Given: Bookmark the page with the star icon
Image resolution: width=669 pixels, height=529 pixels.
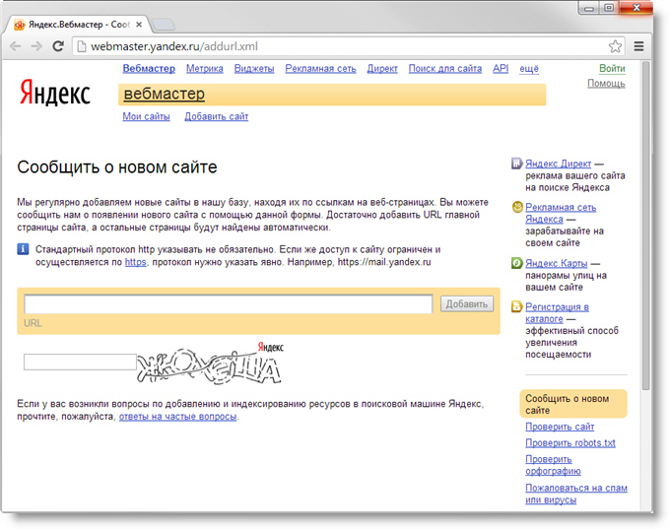Looking at the screenshot, I should (615, 46).
